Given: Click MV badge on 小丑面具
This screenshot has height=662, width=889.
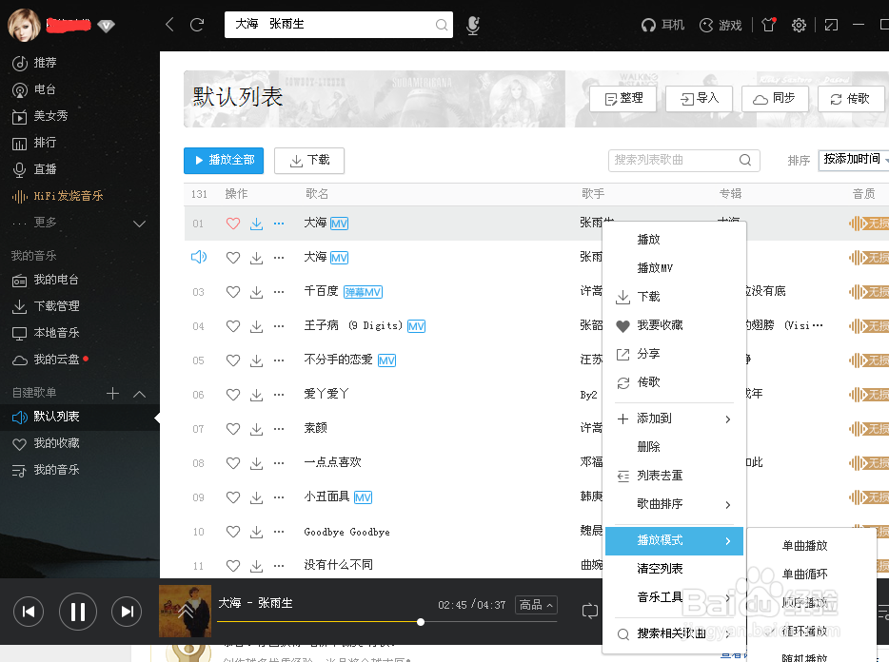Looking at the screenshot, I should (363, 497).
